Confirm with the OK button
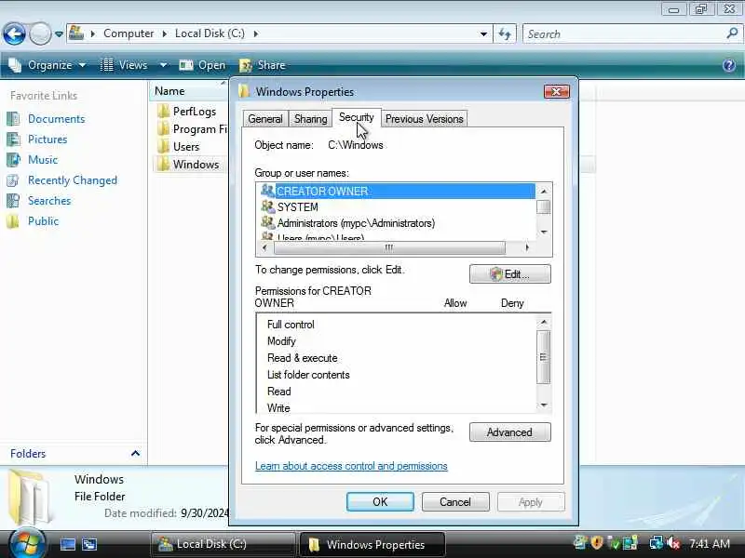 (x=380, y=502)
